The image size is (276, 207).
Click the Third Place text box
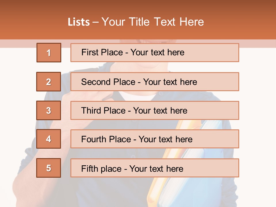coord(155,110)
